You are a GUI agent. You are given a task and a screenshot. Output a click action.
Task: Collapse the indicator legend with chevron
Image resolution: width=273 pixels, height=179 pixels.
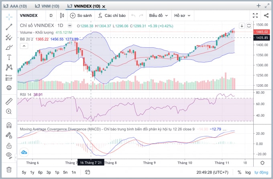[24, 46]
